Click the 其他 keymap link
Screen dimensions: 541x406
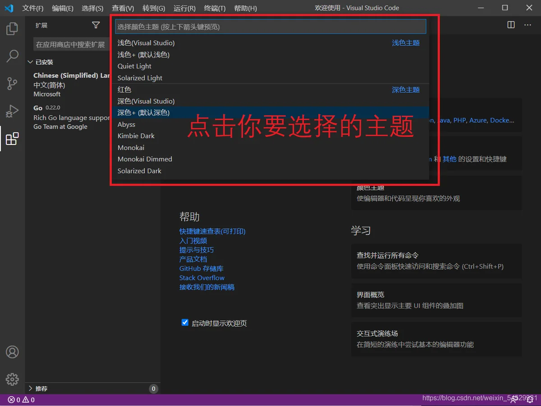[x=449, y=159]
